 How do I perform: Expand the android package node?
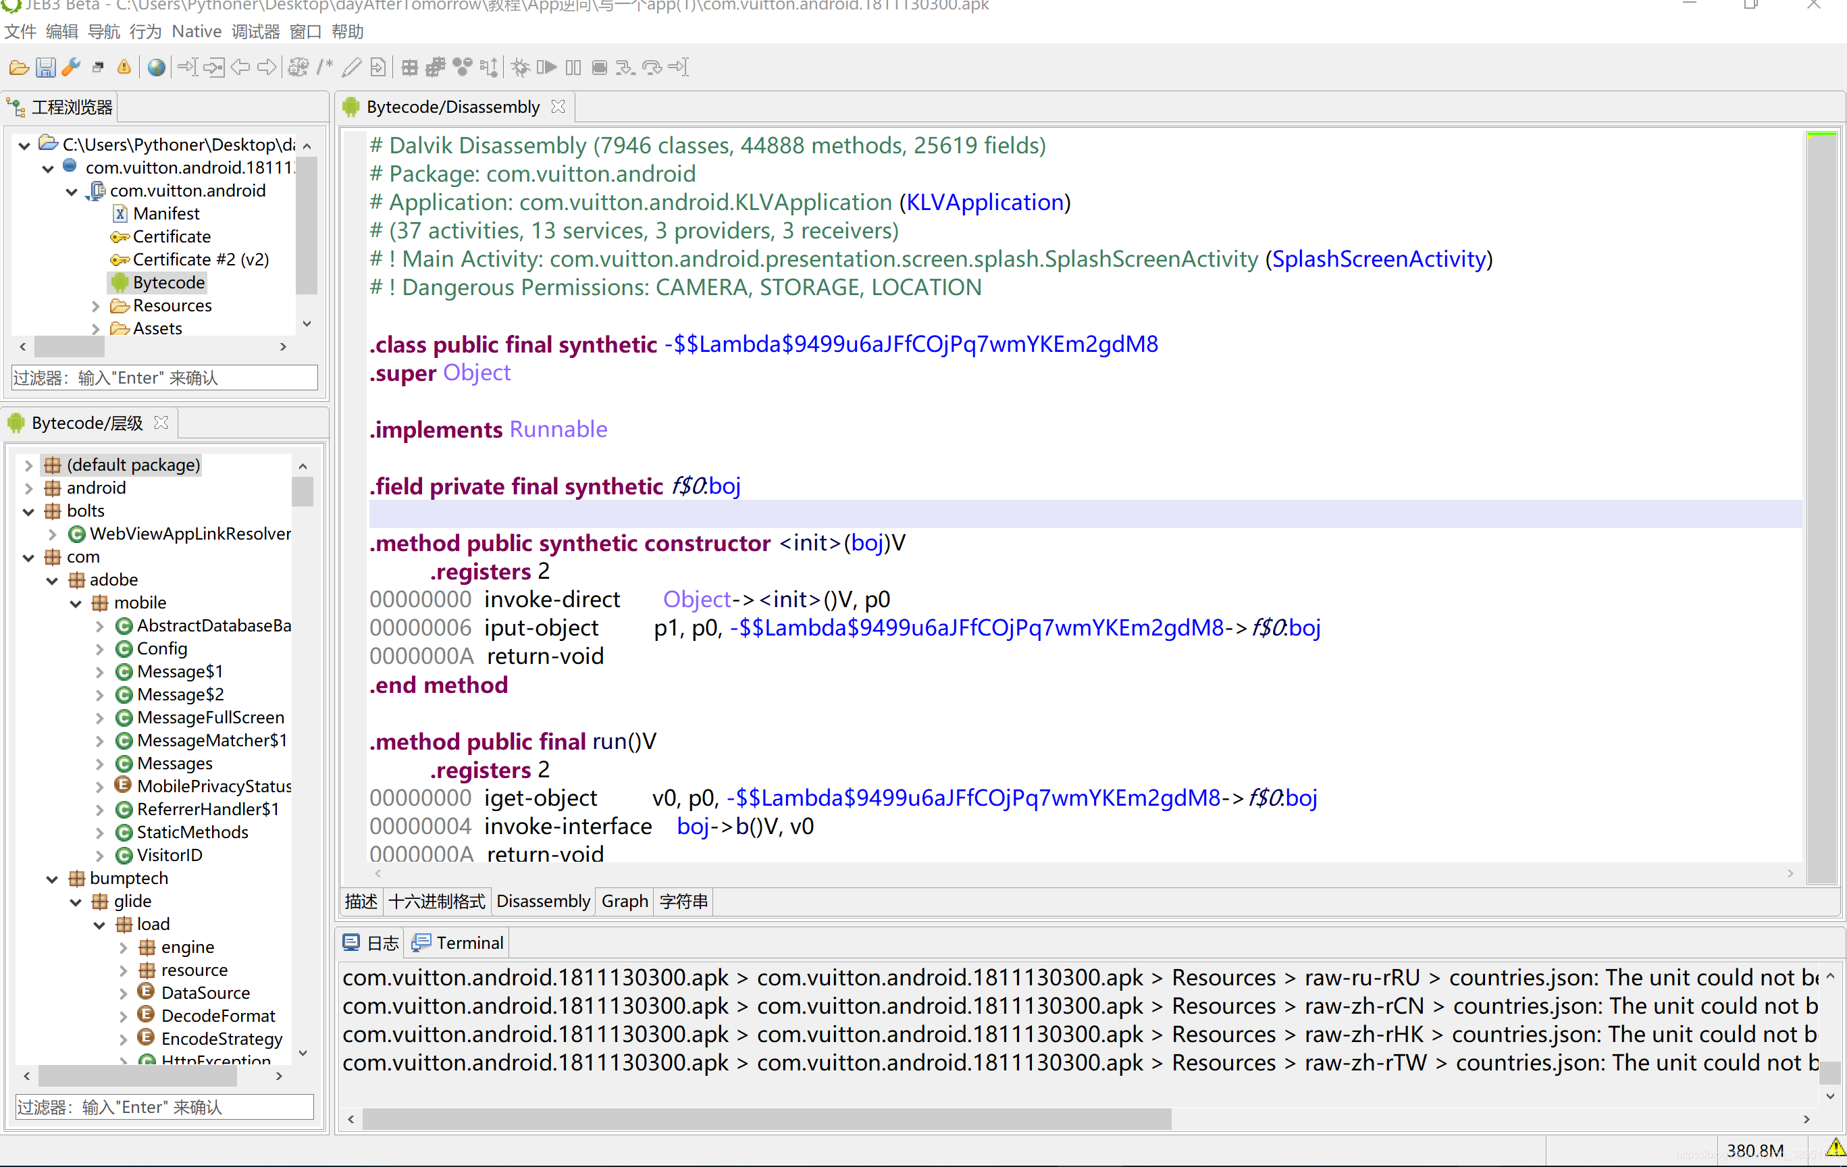coord(28,488)
